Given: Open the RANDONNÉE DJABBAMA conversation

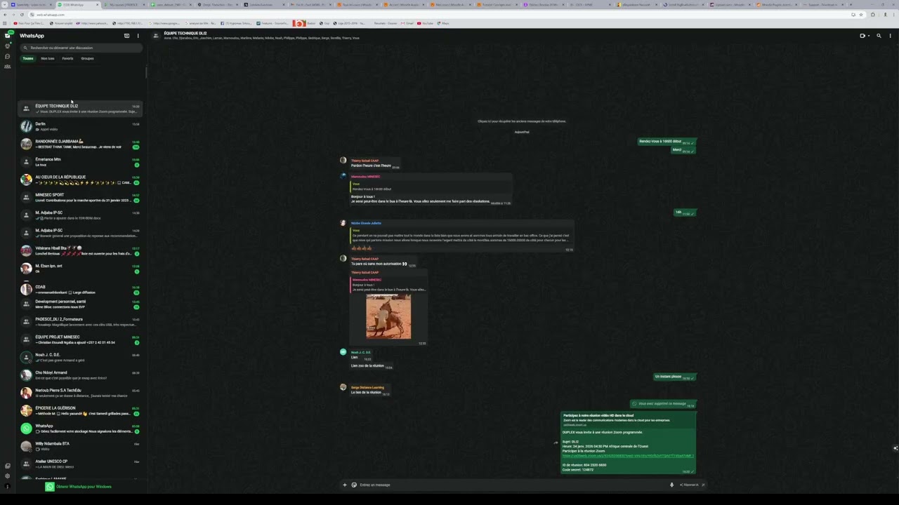Looking at the screenshot, I should click(81, 144).
